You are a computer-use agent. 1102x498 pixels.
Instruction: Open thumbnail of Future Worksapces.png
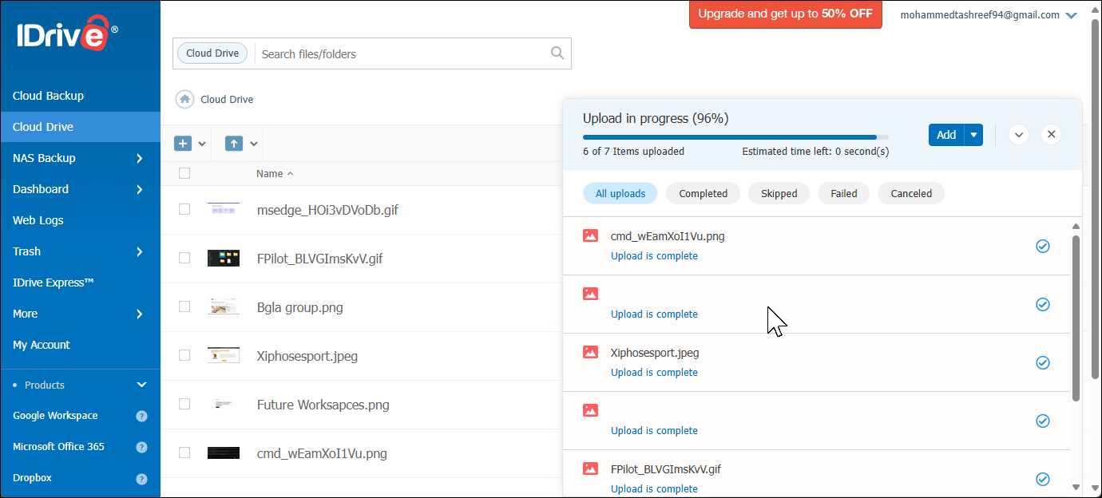(x=224, y=404)
